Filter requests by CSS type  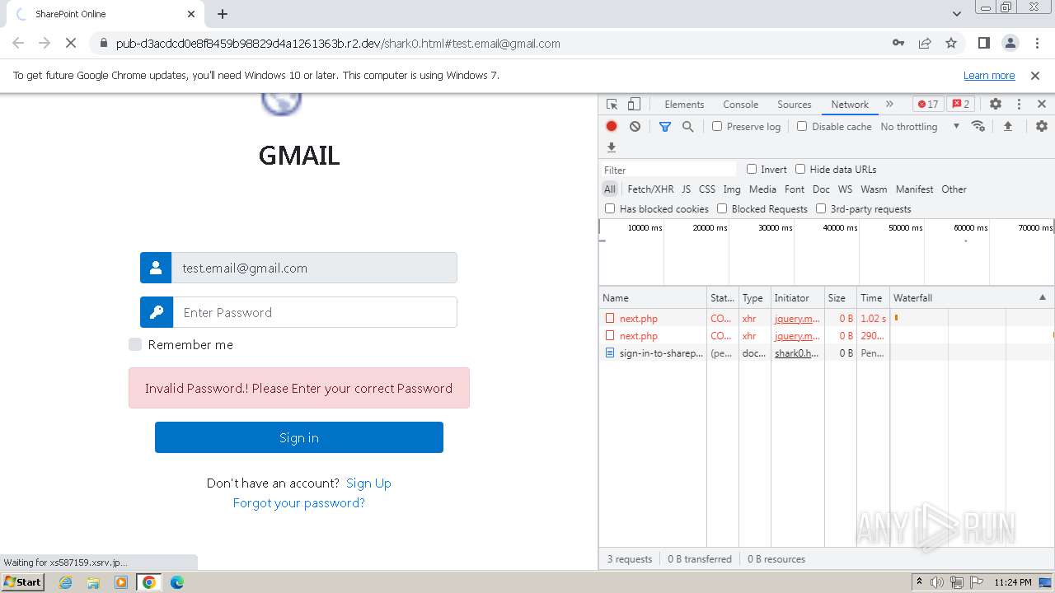(x=707, y=189)
